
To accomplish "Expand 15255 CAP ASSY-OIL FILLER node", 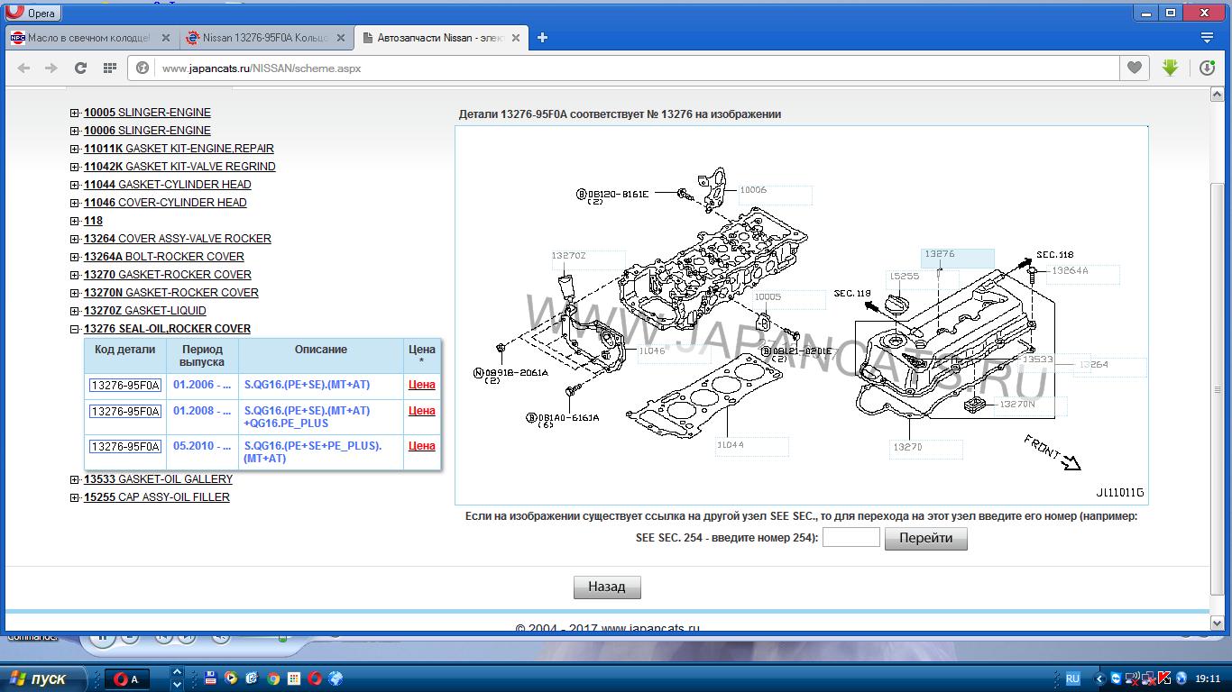I will (x=75, y=497).
